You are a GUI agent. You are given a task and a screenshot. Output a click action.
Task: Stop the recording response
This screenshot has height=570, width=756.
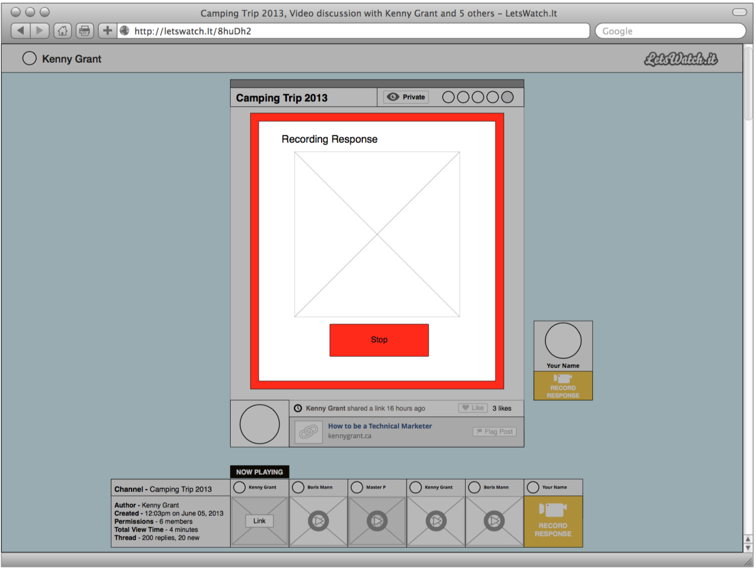[379, 340]
